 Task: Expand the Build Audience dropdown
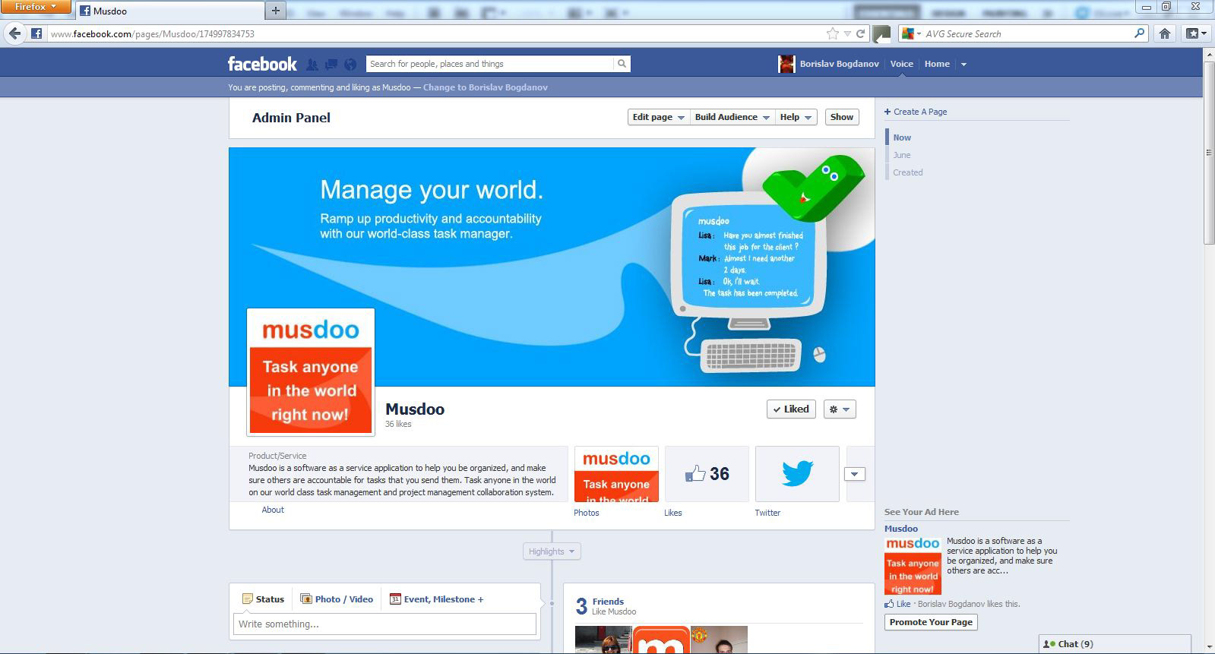(732, 117)
